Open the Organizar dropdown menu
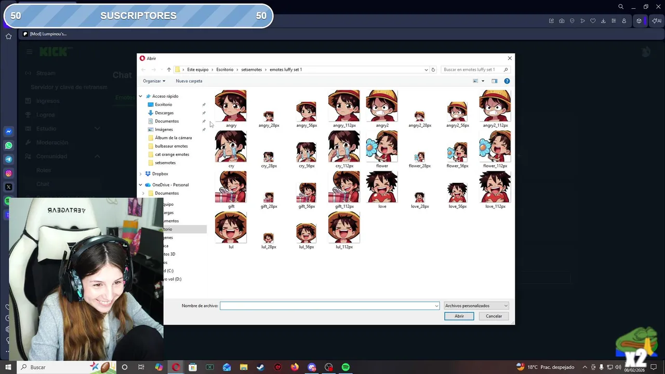 (154, 81)
